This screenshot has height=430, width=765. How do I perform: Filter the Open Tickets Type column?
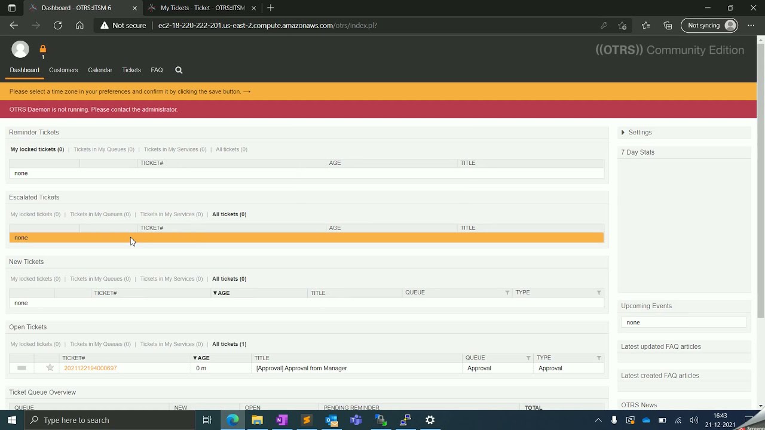[x=599, y=358]
